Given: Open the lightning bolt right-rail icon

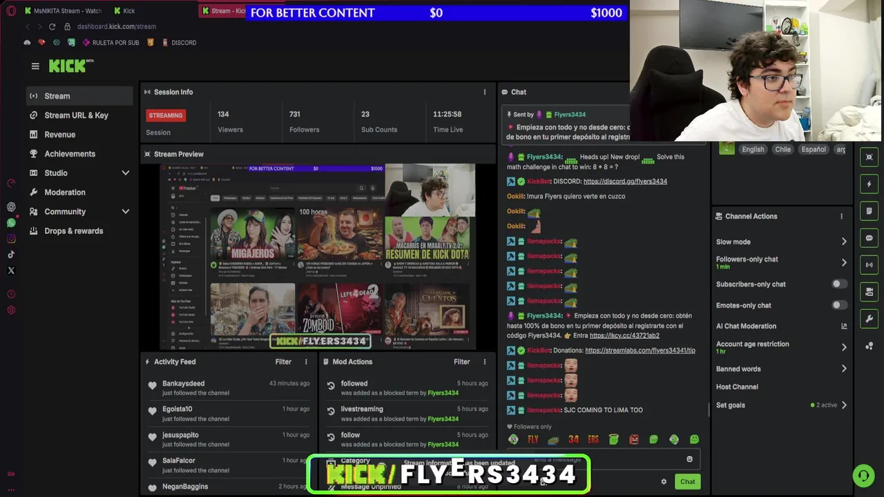Looking at the screenshot, I should tap(869, 184).
